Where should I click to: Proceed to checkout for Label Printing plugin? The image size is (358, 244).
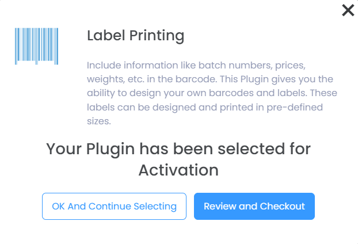pyautogui.click(x=254, y=206)
